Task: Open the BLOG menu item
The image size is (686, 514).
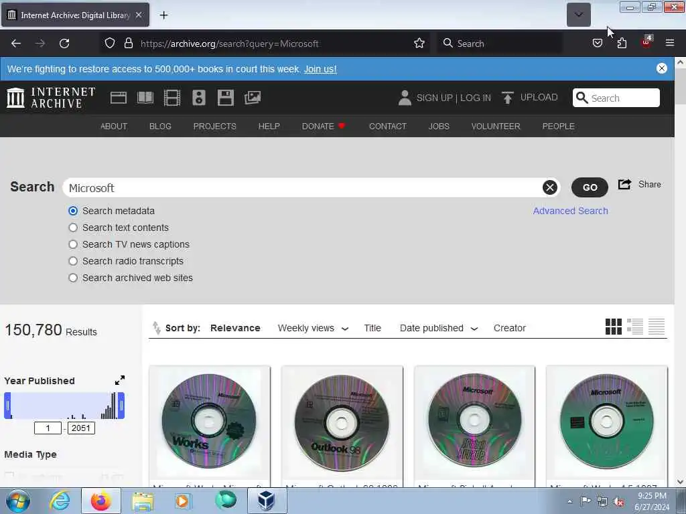Action: [160, 126]
